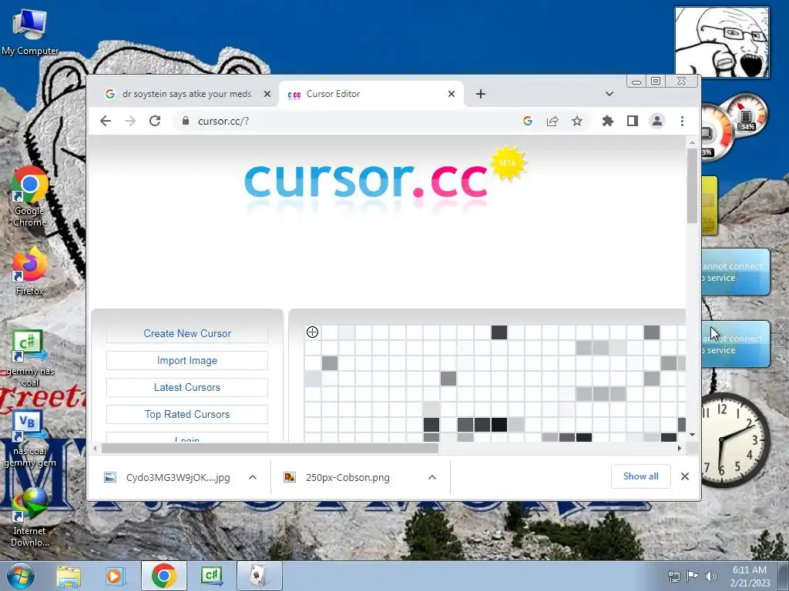The image size is (789, 591).
Task: Click the hotspot crosshair in the cursor grid
Action: pyautogui.click(x=313, y=332)
